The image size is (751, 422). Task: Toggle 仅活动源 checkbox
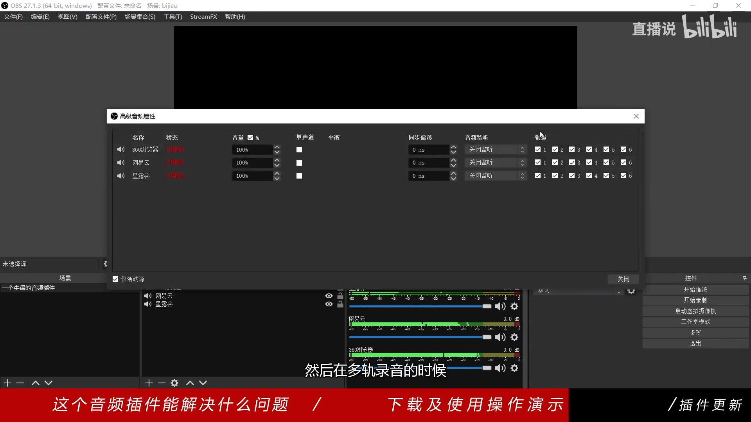click(x=115, y=279)
